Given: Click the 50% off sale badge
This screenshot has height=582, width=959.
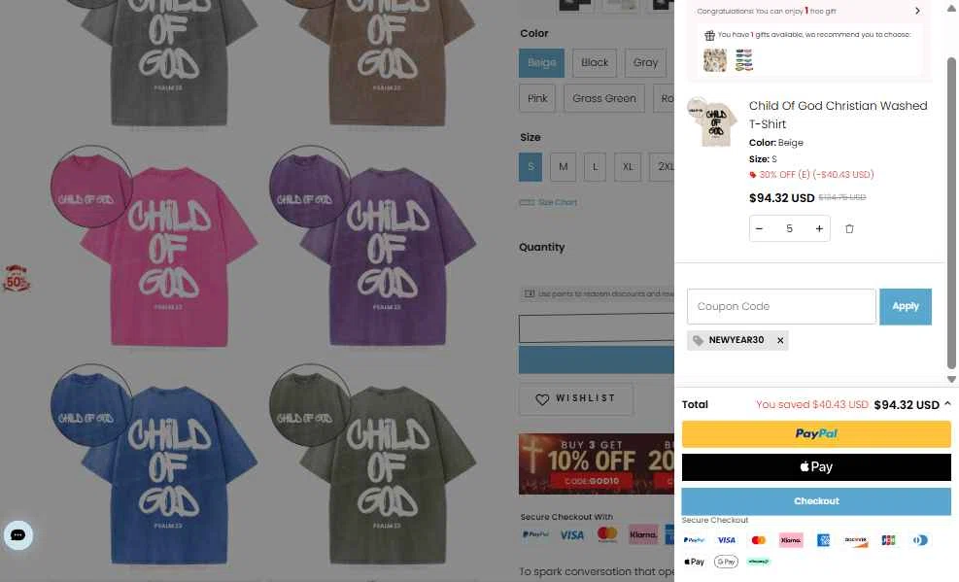Looking at the screenshot, I should coord(17,279).
